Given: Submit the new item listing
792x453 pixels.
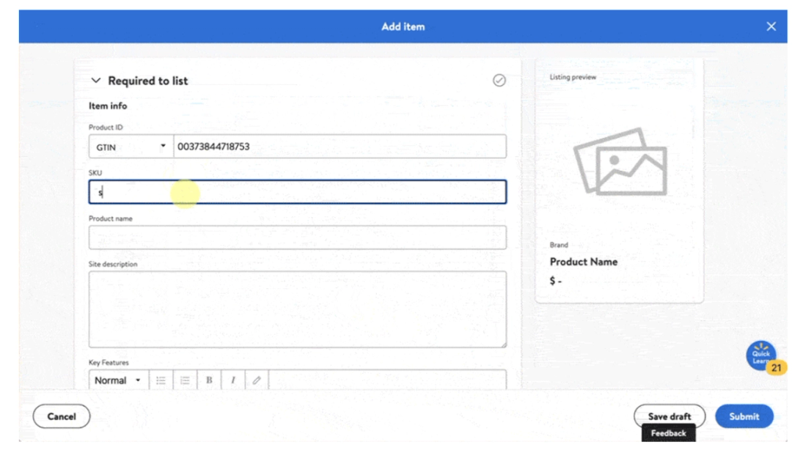Looking at the screenshot, I should click(x=744, y=416).
